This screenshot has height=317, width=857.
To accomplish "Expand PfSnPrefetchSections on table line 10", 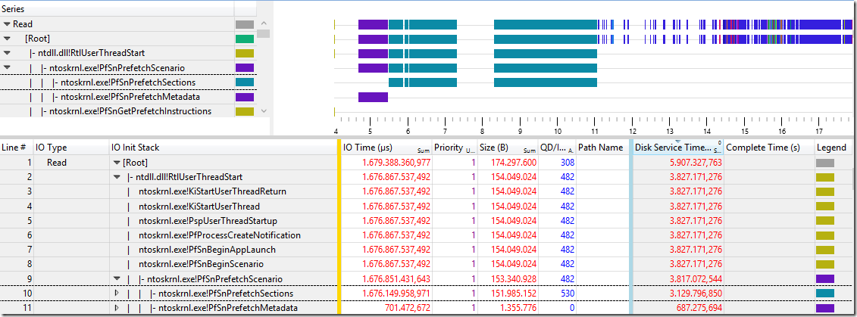I will [x=116, y=294].
